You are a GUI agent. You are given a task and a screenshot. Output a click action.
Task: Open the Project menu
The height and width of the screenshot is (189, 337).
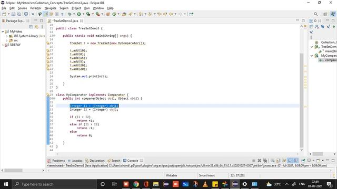(x=76, y=8)
